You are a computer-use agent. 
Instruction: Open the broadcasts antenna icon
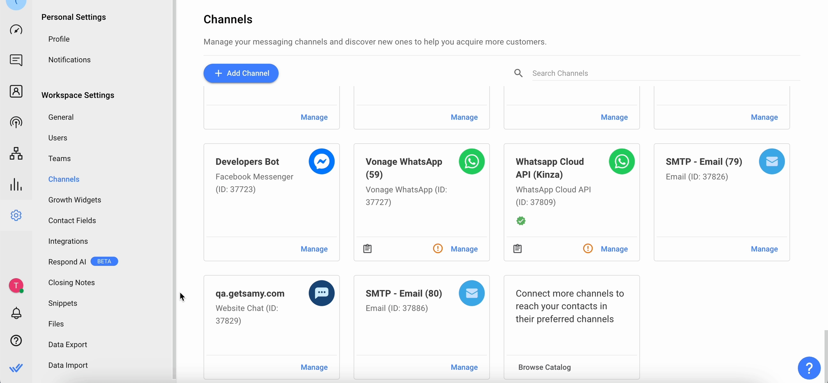tap(16, 122)
